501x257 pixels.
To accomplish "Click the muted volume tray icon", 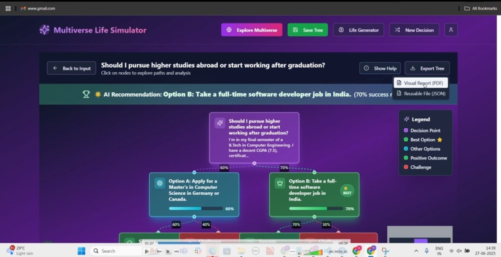I will coord(459,251).
